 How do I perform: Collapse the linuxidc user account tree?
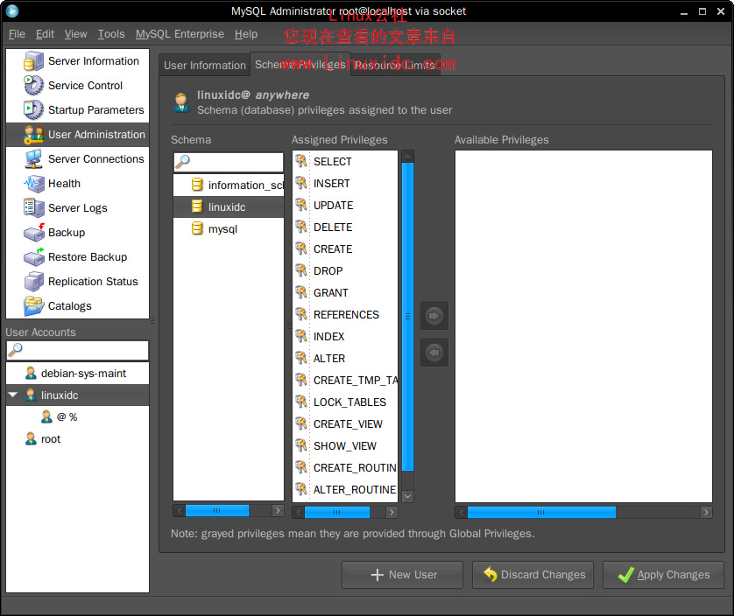click(13, 395)
